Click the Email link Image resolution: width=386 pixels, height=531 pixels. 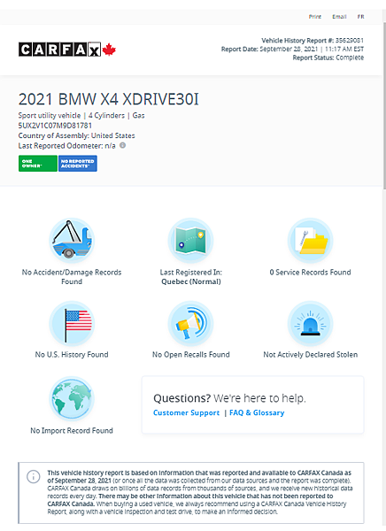click(339, 16)
